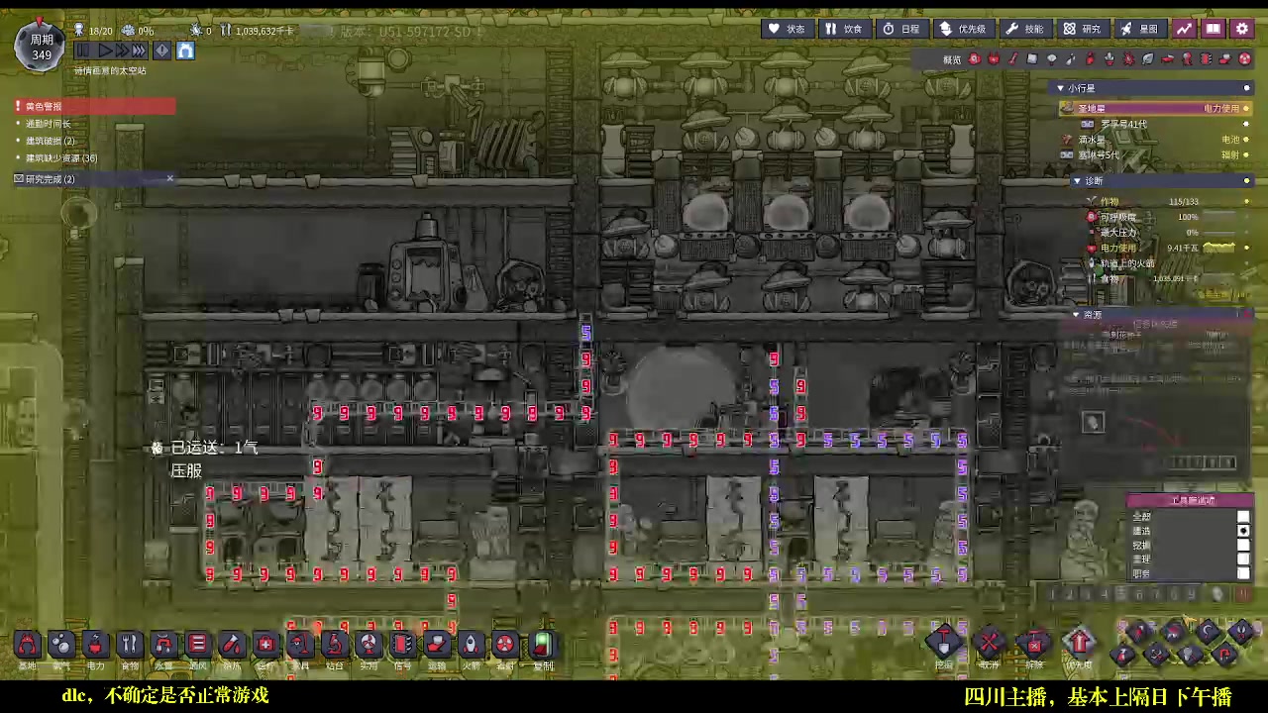The image size is (1268, 713).
Task: Toggle the temperature thermometer overlay
Action: click(x=1013, y=59)
